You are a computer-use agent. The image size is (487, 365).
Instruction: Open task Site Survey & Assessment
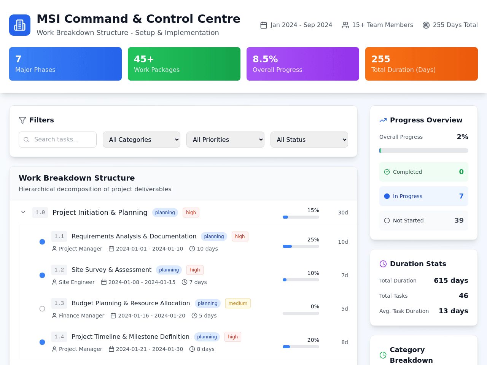coord(111,270)
